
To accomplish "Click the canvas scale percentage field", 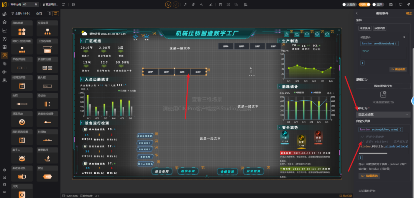I will [x=30, y=5].
